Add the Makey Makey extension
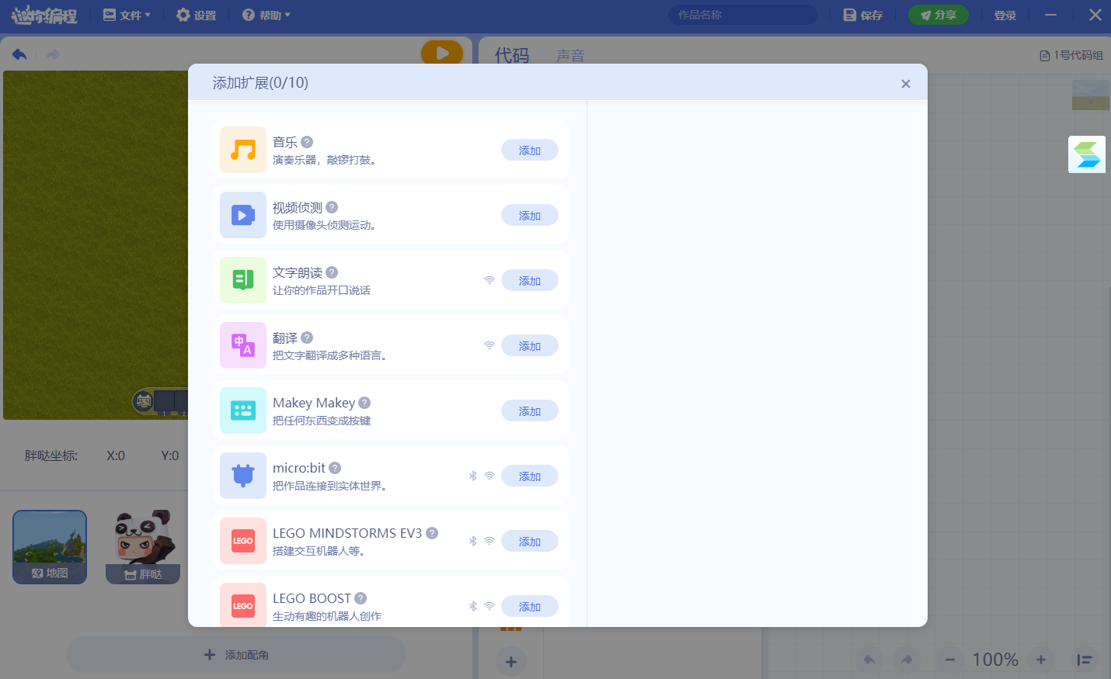1111x679 pixels. click(530, 411)
